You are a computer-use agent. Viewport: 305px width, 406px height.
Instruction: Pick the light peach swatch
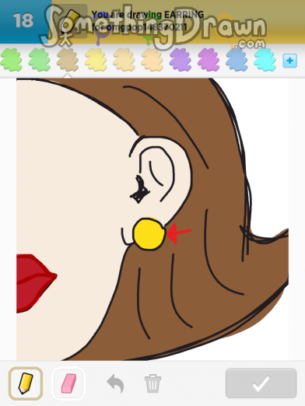pos(152,60)
